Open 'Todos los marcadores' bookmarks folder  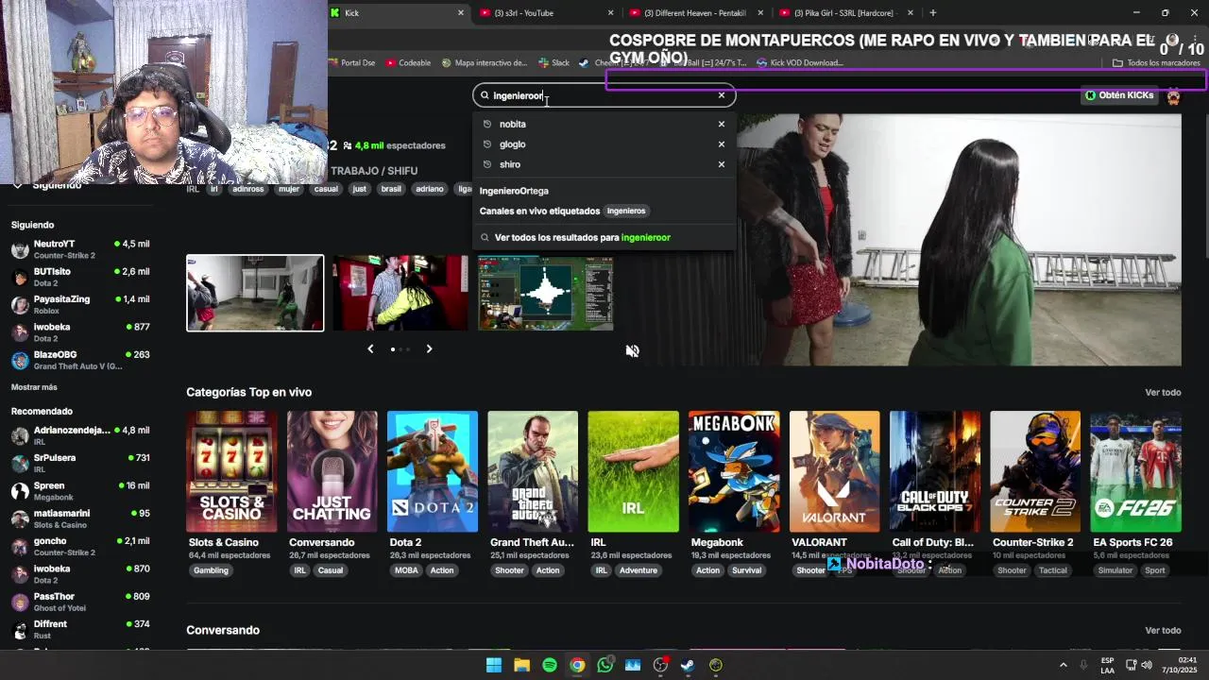tap(1156, 63)
